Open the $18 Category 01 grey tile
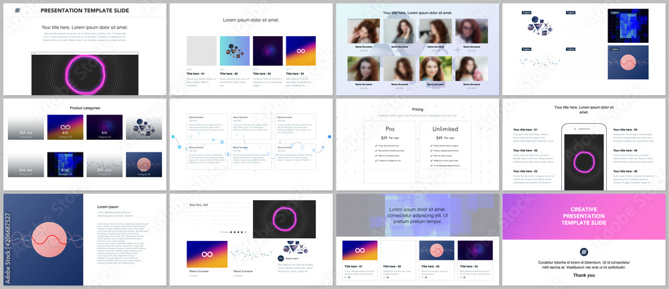669x289 pixels. click(x=26, y=127)
